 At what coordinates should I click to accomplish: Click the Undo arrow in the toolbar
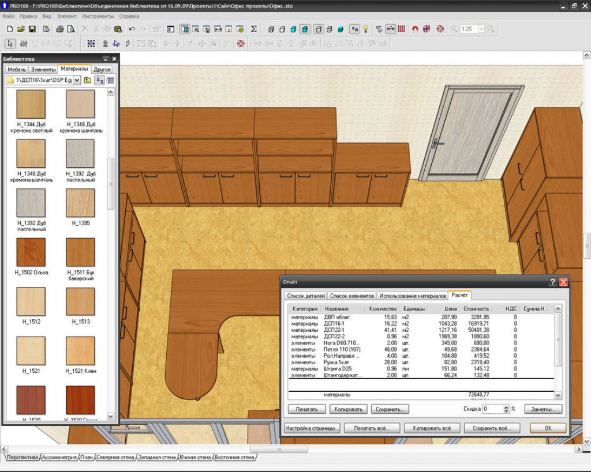tap(132, 28)
